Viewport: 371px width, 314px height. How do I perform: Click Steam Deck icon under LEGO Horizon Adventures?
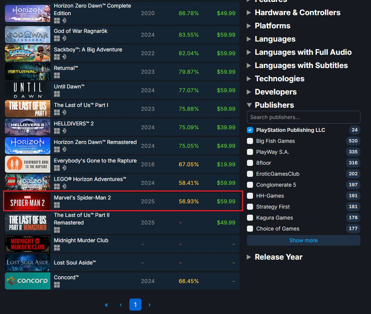[x=64, y=186]
